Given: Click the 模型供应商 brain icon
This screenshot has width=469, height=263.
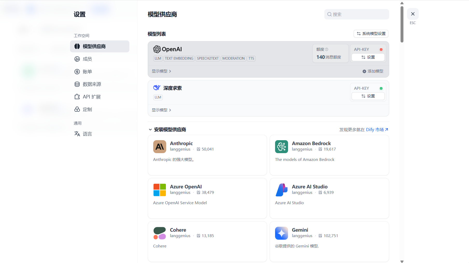Looking at the screenshot, I should pyautogui.click(x=77, y=46).
